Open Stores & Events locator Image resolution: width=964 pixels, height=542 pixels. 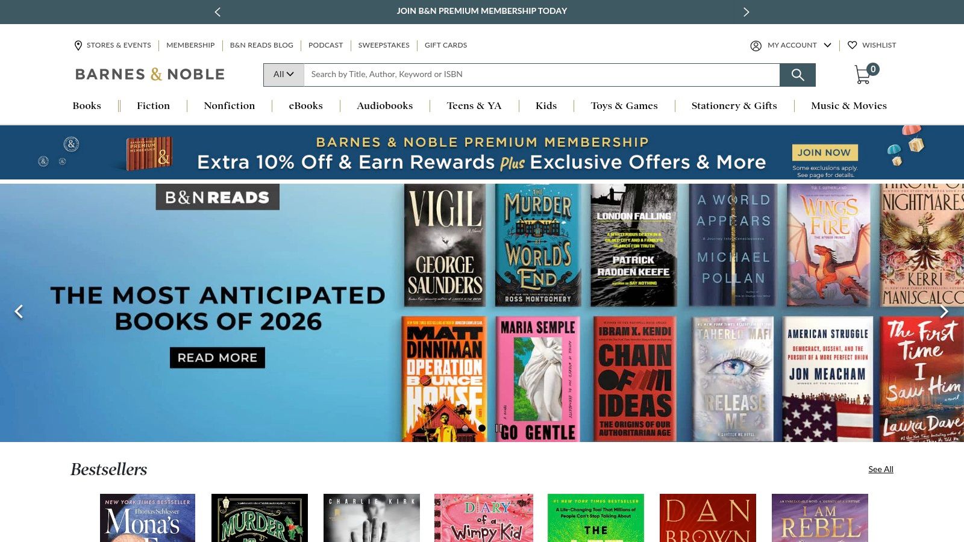click(x=113, y=45)
